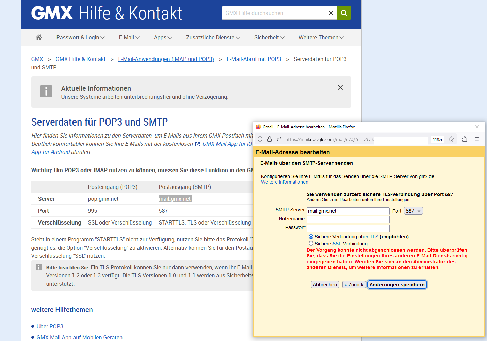The height and width of the screenshot is (341, 487).
Task: Click the green search magnifier button
Action: pyautogui.click(x=344, y=13)
